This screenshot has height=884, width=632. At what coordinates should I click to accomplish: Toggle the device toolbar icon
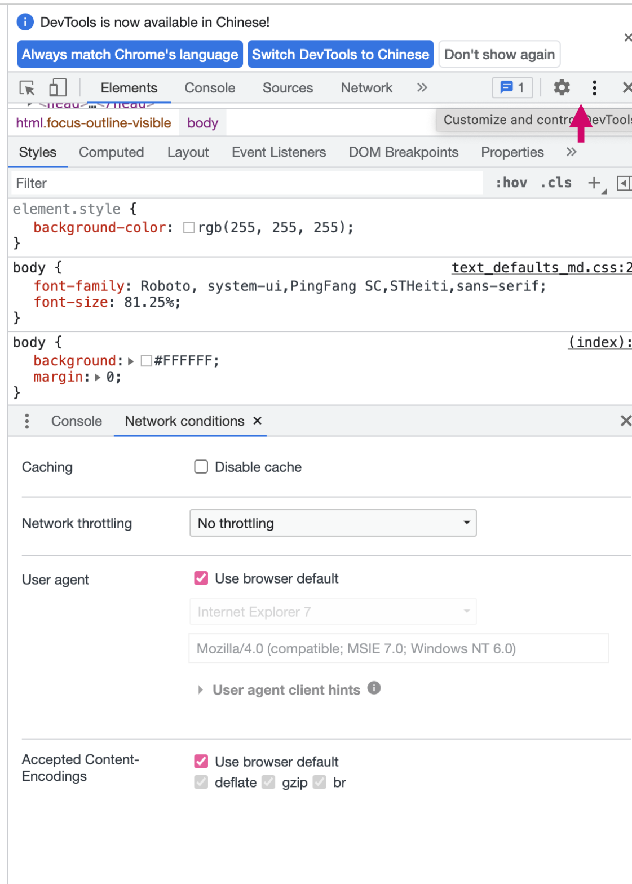pyautogui.click(x=58, y=88)
